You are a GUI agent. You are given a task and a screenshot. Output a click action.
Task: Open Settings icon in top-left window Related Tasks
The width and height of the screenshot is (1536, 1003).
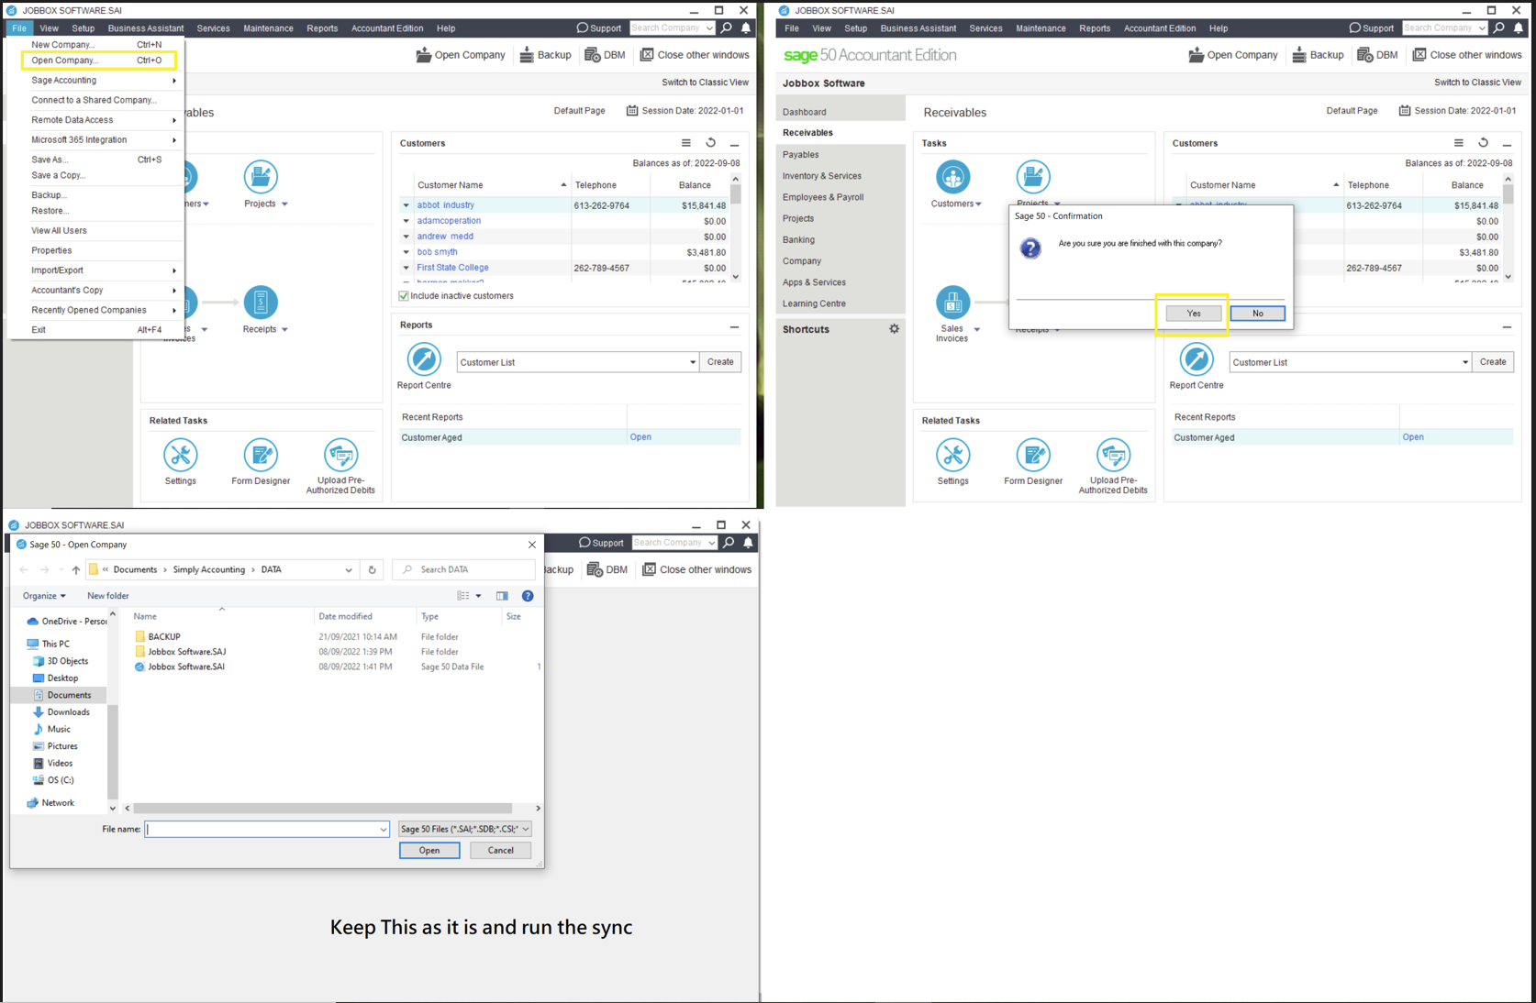[181, 455]
